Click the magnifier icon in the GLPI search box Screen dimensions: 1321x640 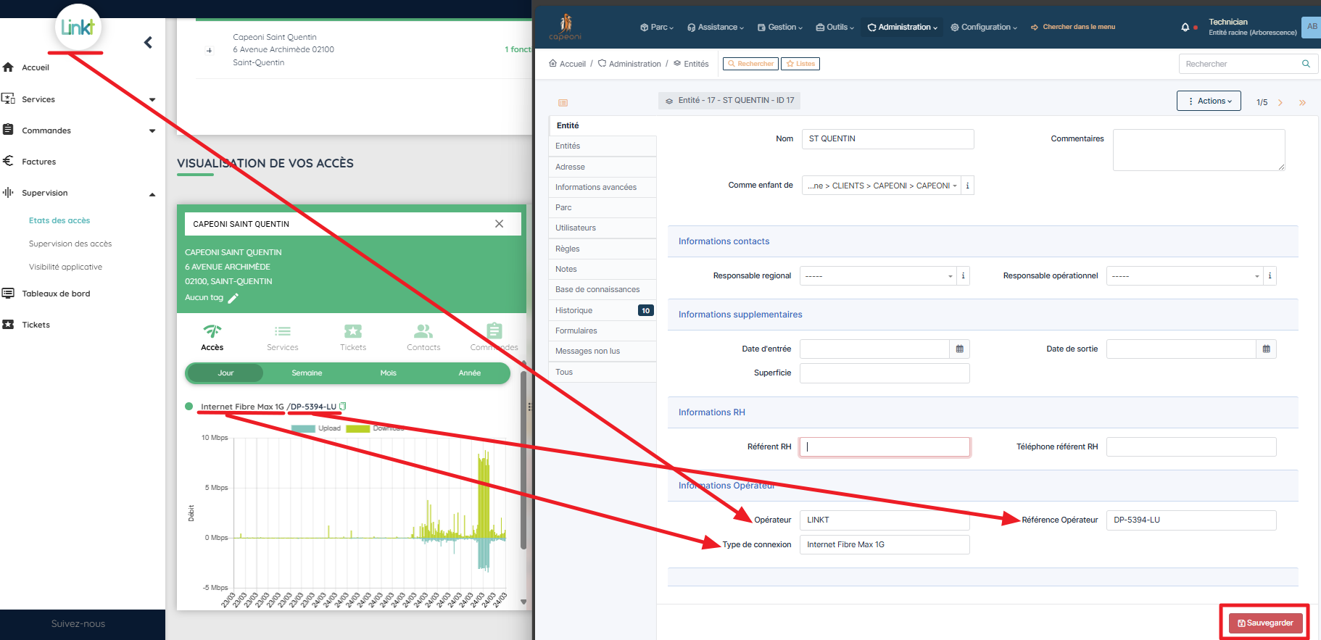click(1306, 64)
